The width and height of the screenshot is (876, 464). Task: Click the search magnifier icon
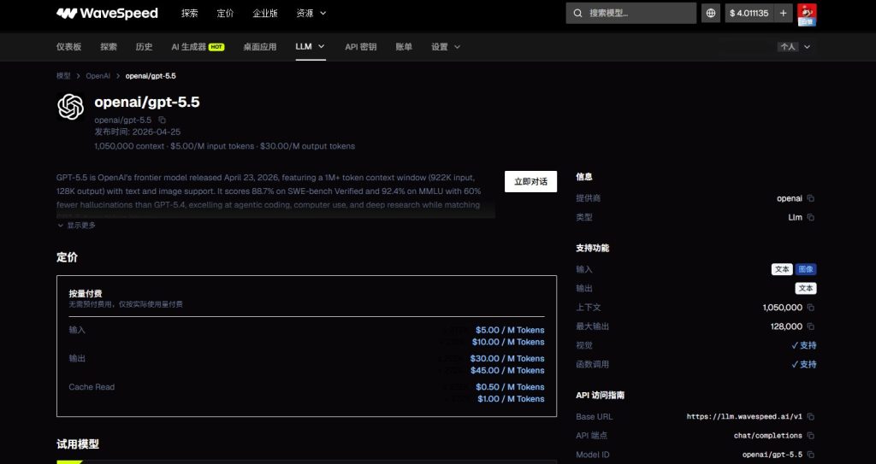(x=578, y=13)
